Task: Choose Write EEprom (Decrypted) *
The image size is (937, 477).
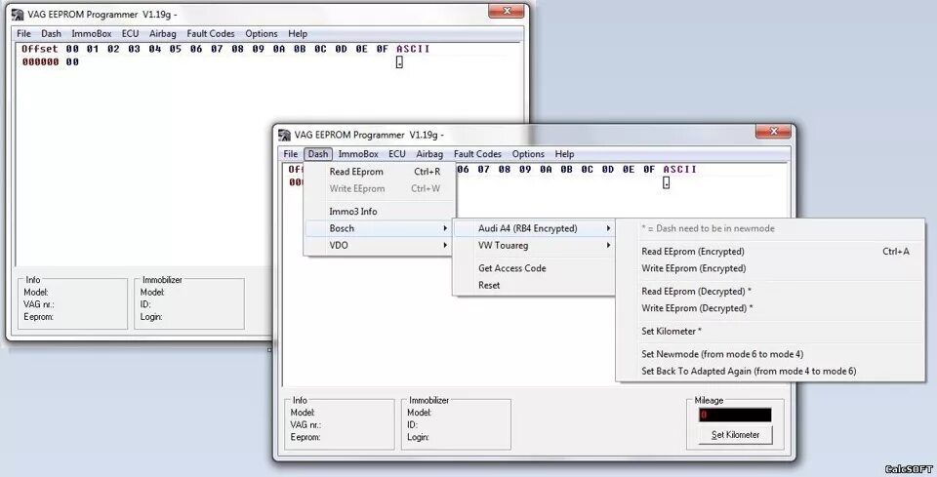Action: [x=771, y=308]
